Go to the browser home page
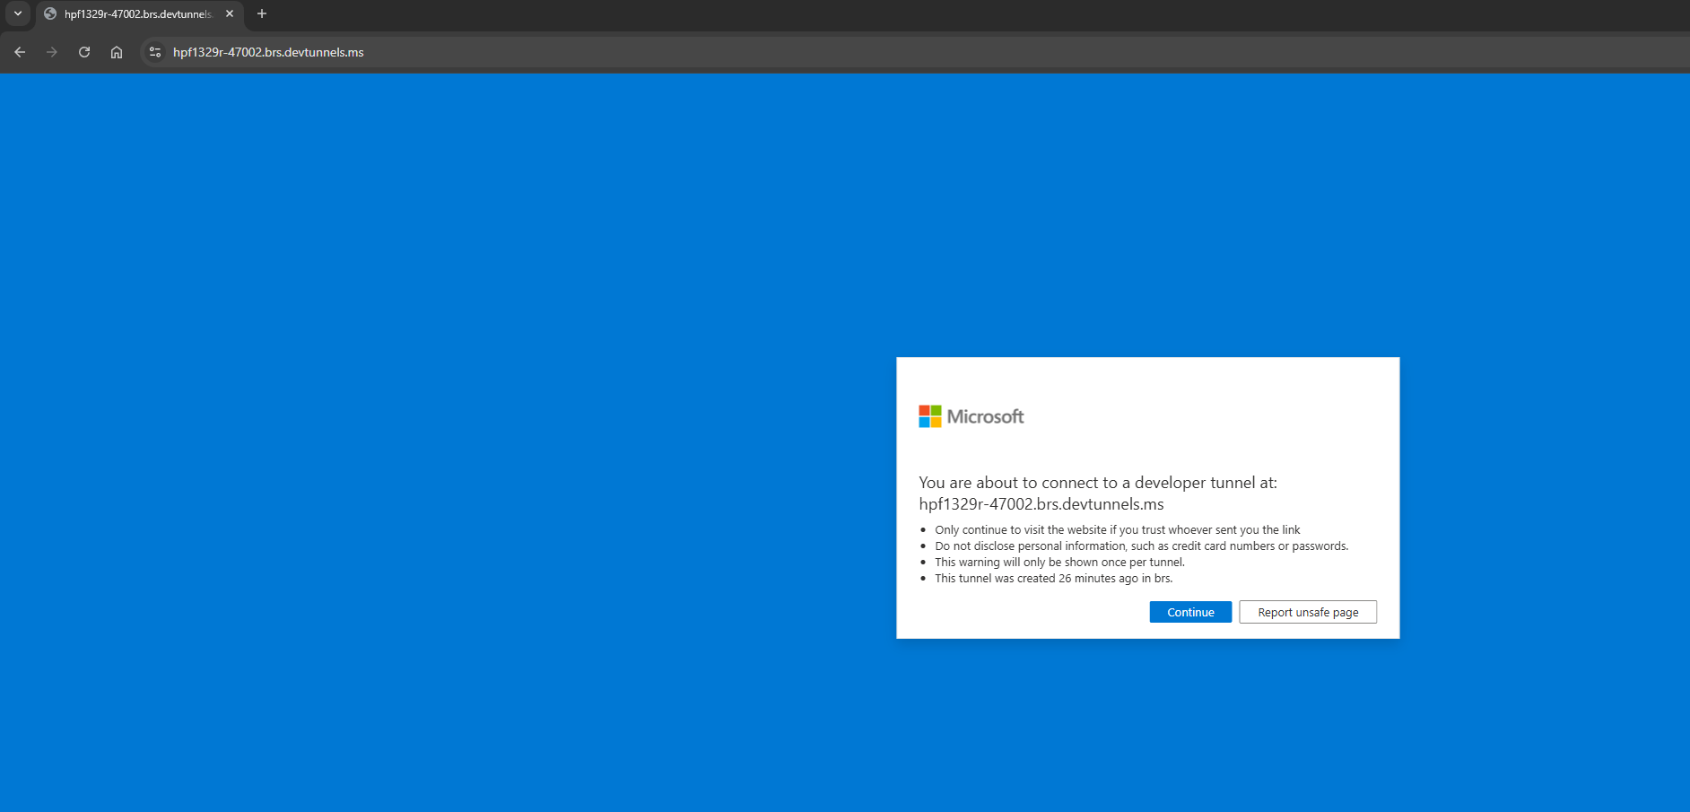This screenshot has width=1690, height=812. coord(117,52)
